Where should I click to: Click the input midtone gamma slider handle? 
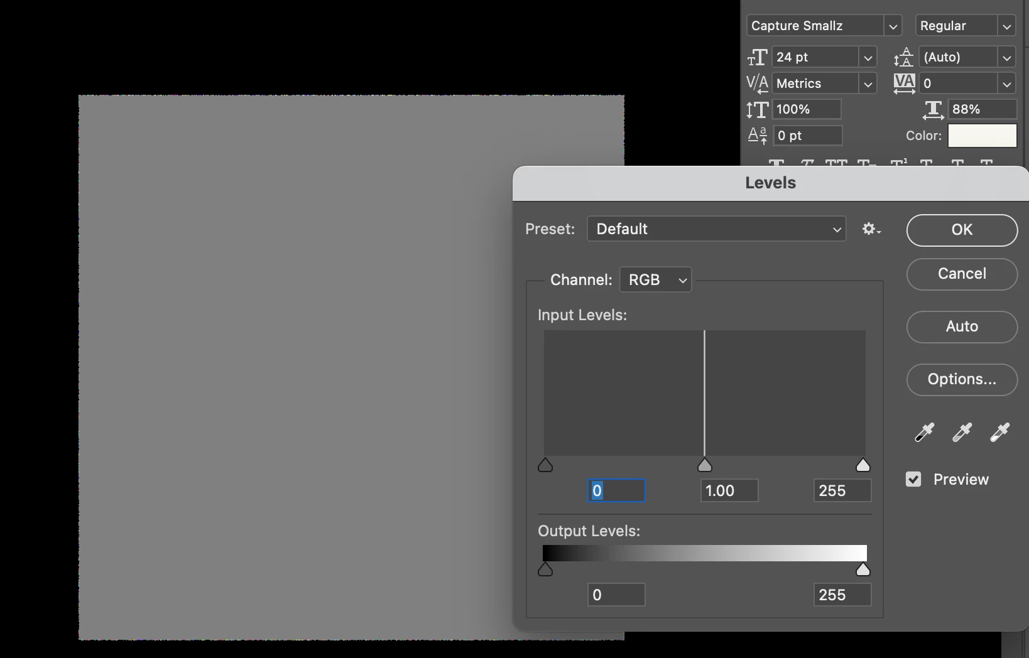[705, 465]
